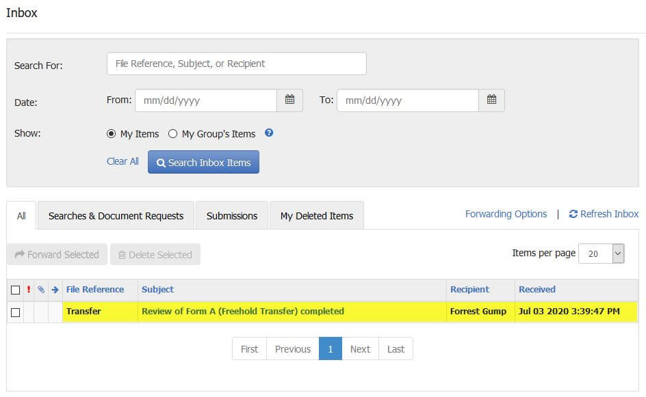Screen dimensions: 646x397
Task: Click the Clear All link
Action: (122, 161)
